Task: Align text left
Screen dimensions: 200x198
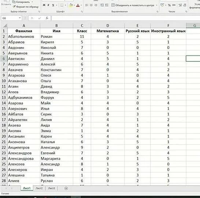Action: [86, 5]
